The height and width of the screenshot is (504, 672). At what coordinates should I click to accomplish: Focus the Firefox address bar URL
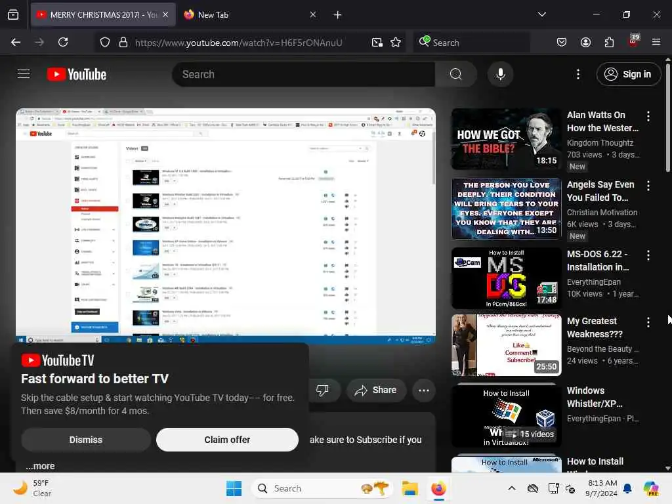coord(238,43)
